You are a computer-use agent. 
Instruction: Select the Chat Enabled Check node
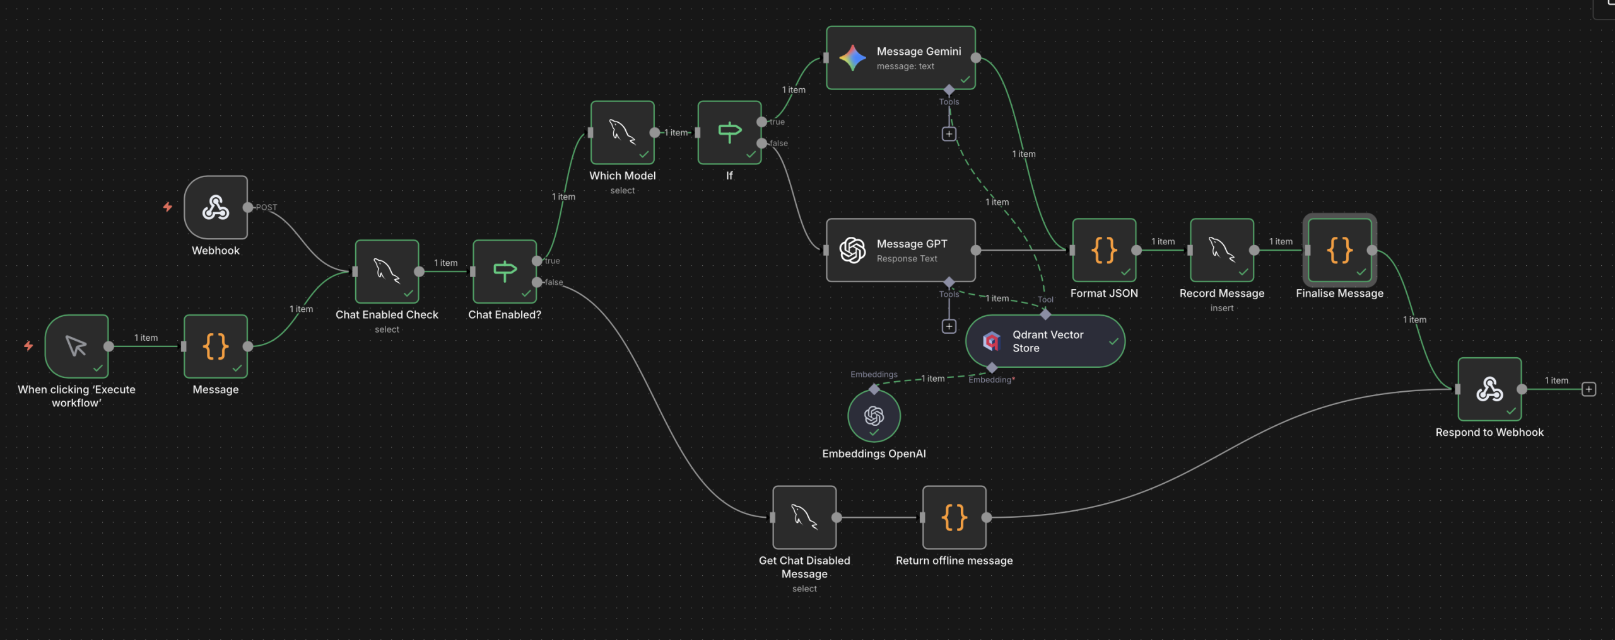[x=387, y=271]
